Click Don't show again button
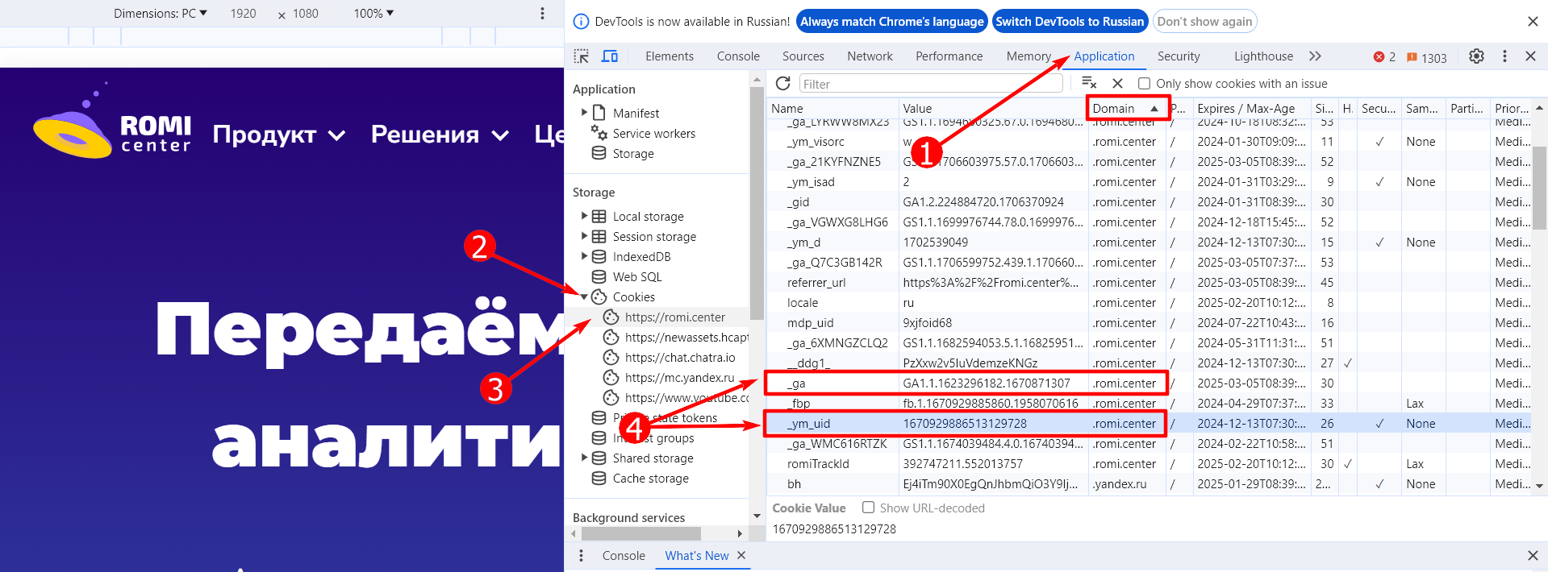The height and width of the screenshot is (572, 1548). point(1205,22)
